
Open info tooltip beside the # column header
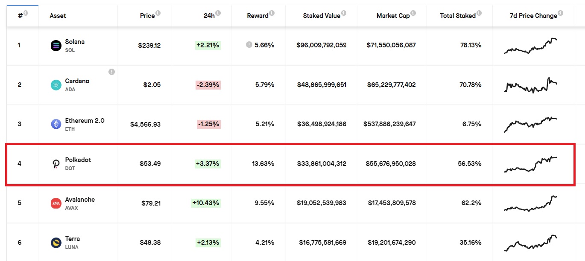click(x=26, y=13)
